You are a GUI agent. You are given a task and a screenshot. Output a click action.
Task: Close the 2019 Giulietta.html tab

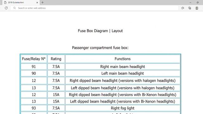click(x=37, y=3)
